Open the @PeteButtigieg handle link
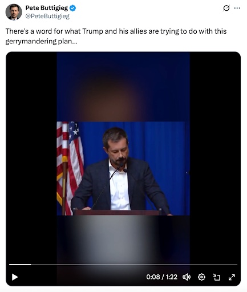 pos(47,17)
